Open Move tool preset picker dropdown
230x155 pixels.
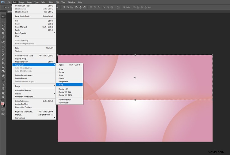8,7
